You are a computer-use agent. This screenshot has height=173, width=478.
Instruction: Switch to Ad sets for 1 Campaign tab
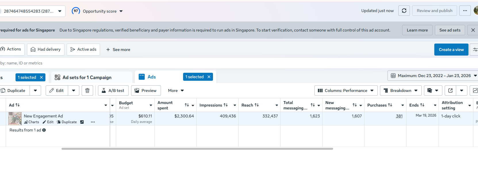tap(87, 77)
